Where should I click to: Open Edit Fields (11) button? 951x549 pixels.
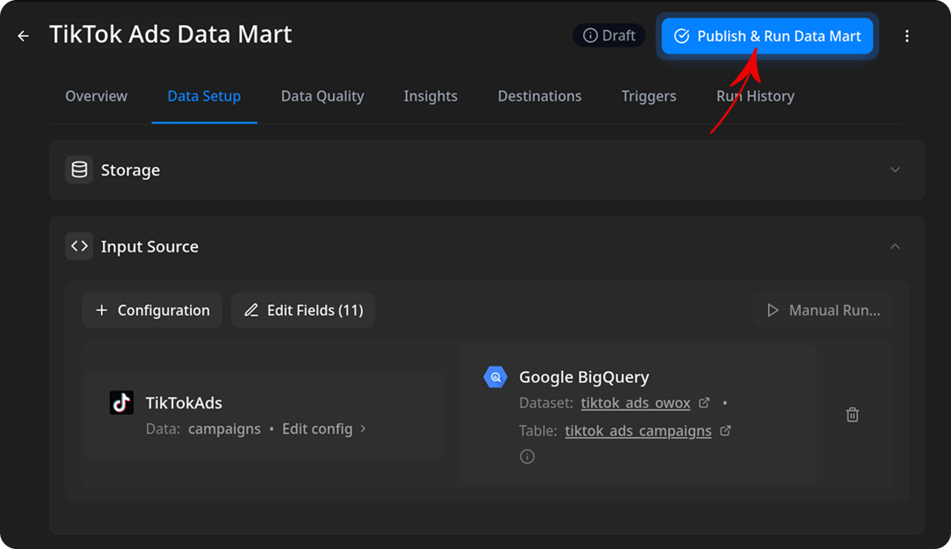pos(304,310)
